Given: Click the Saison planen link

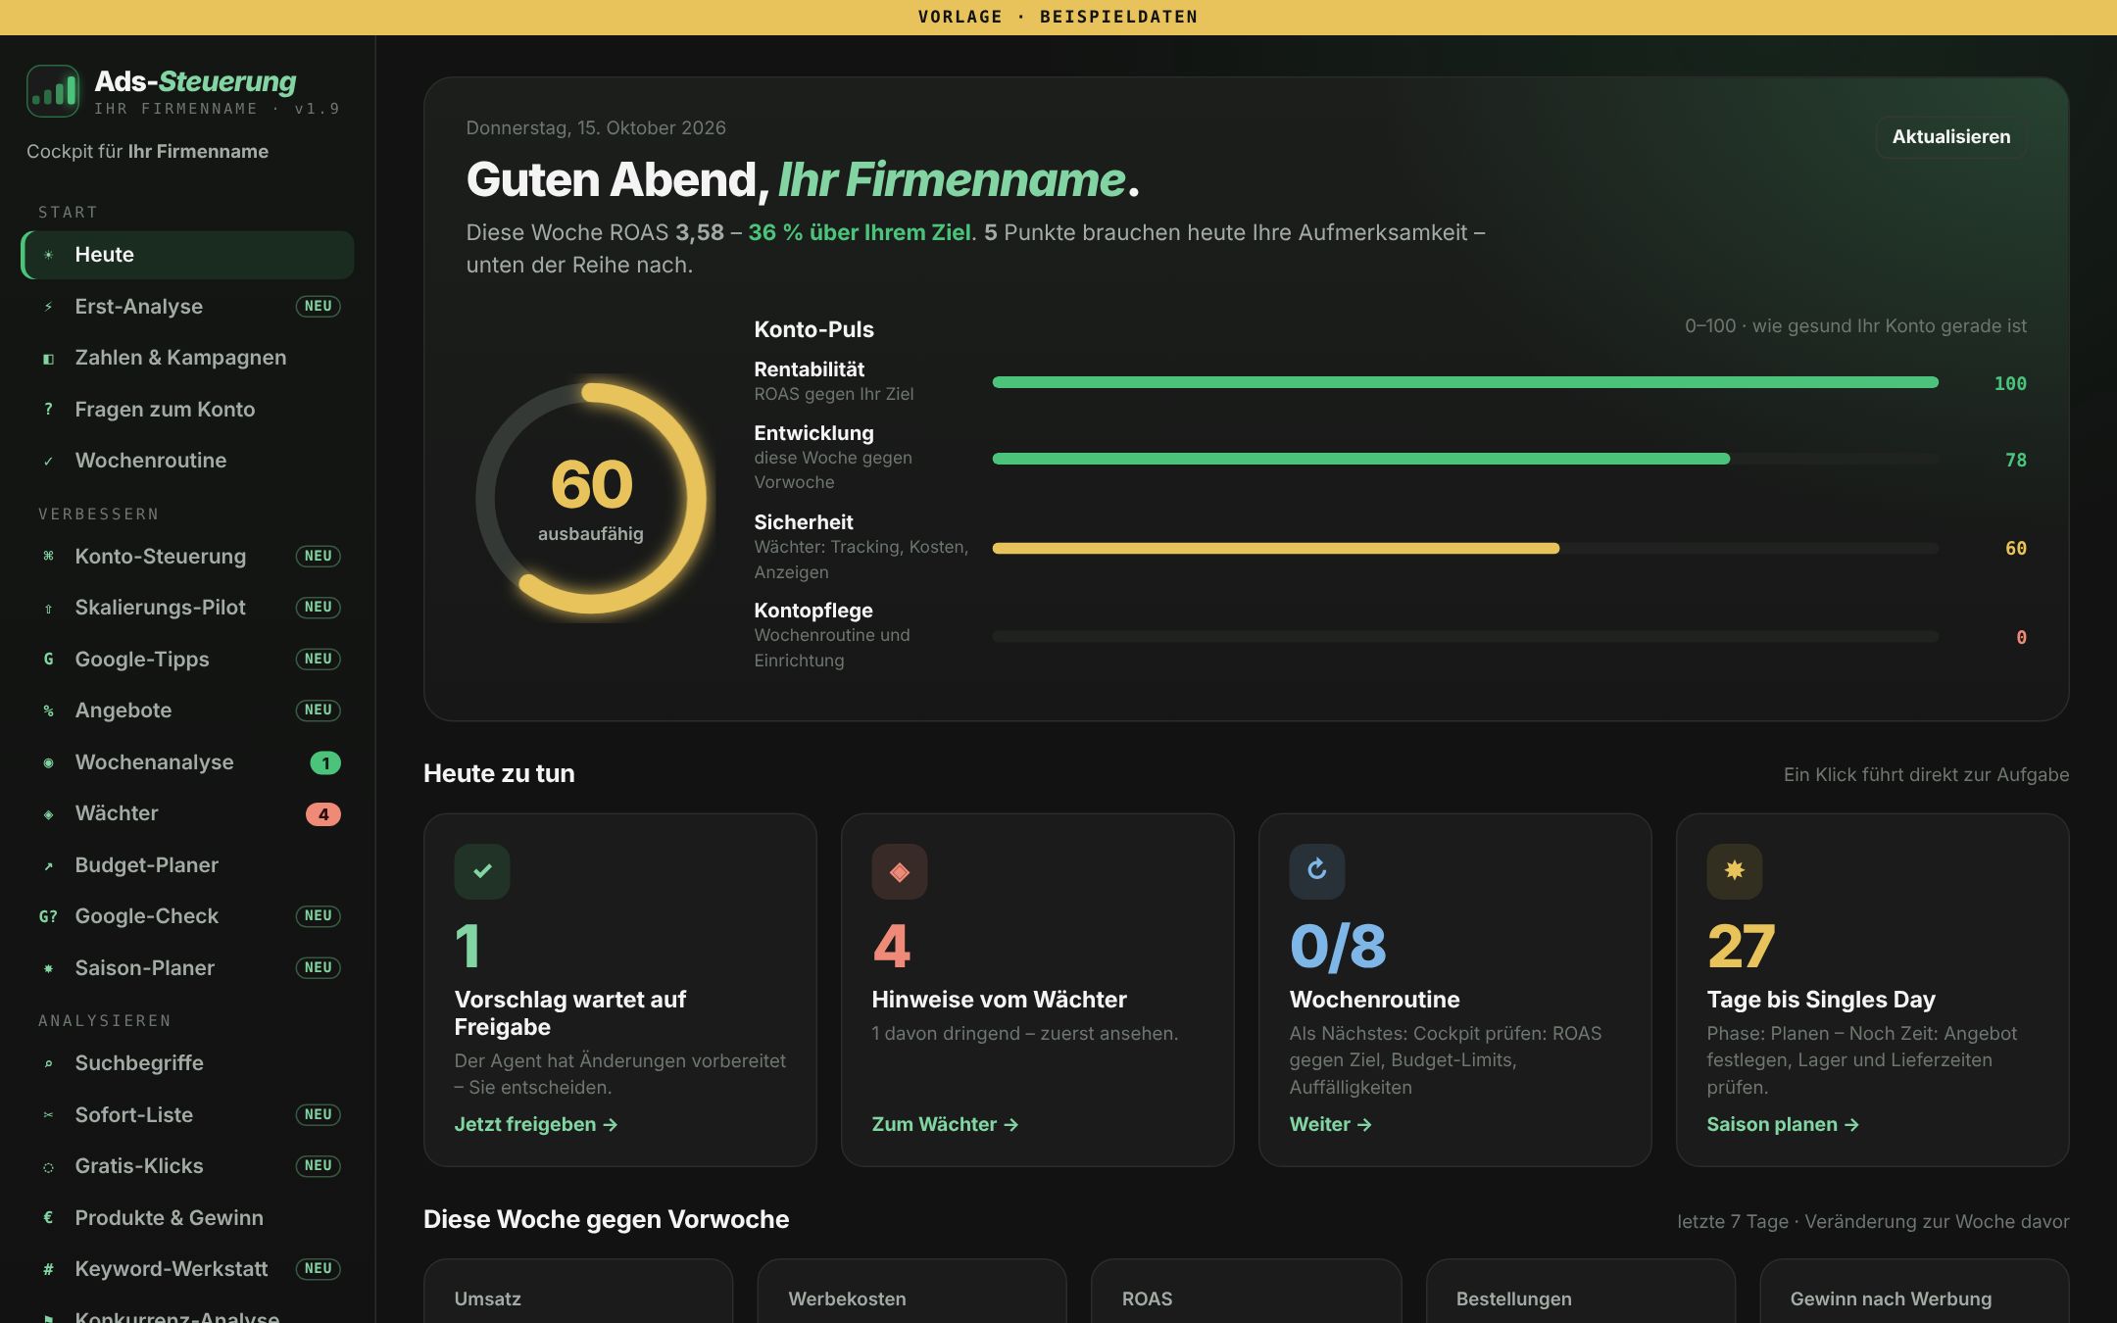Looking at the screenshot, I should click(x=1782, y=1124).
